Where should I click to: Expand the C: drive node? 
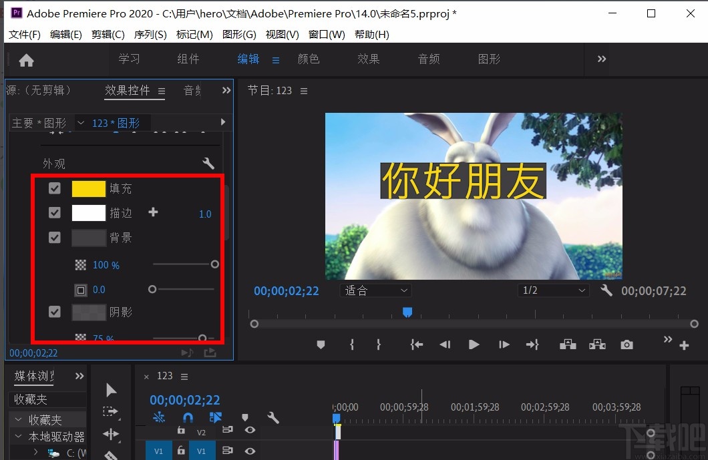[x=35, y=452]
